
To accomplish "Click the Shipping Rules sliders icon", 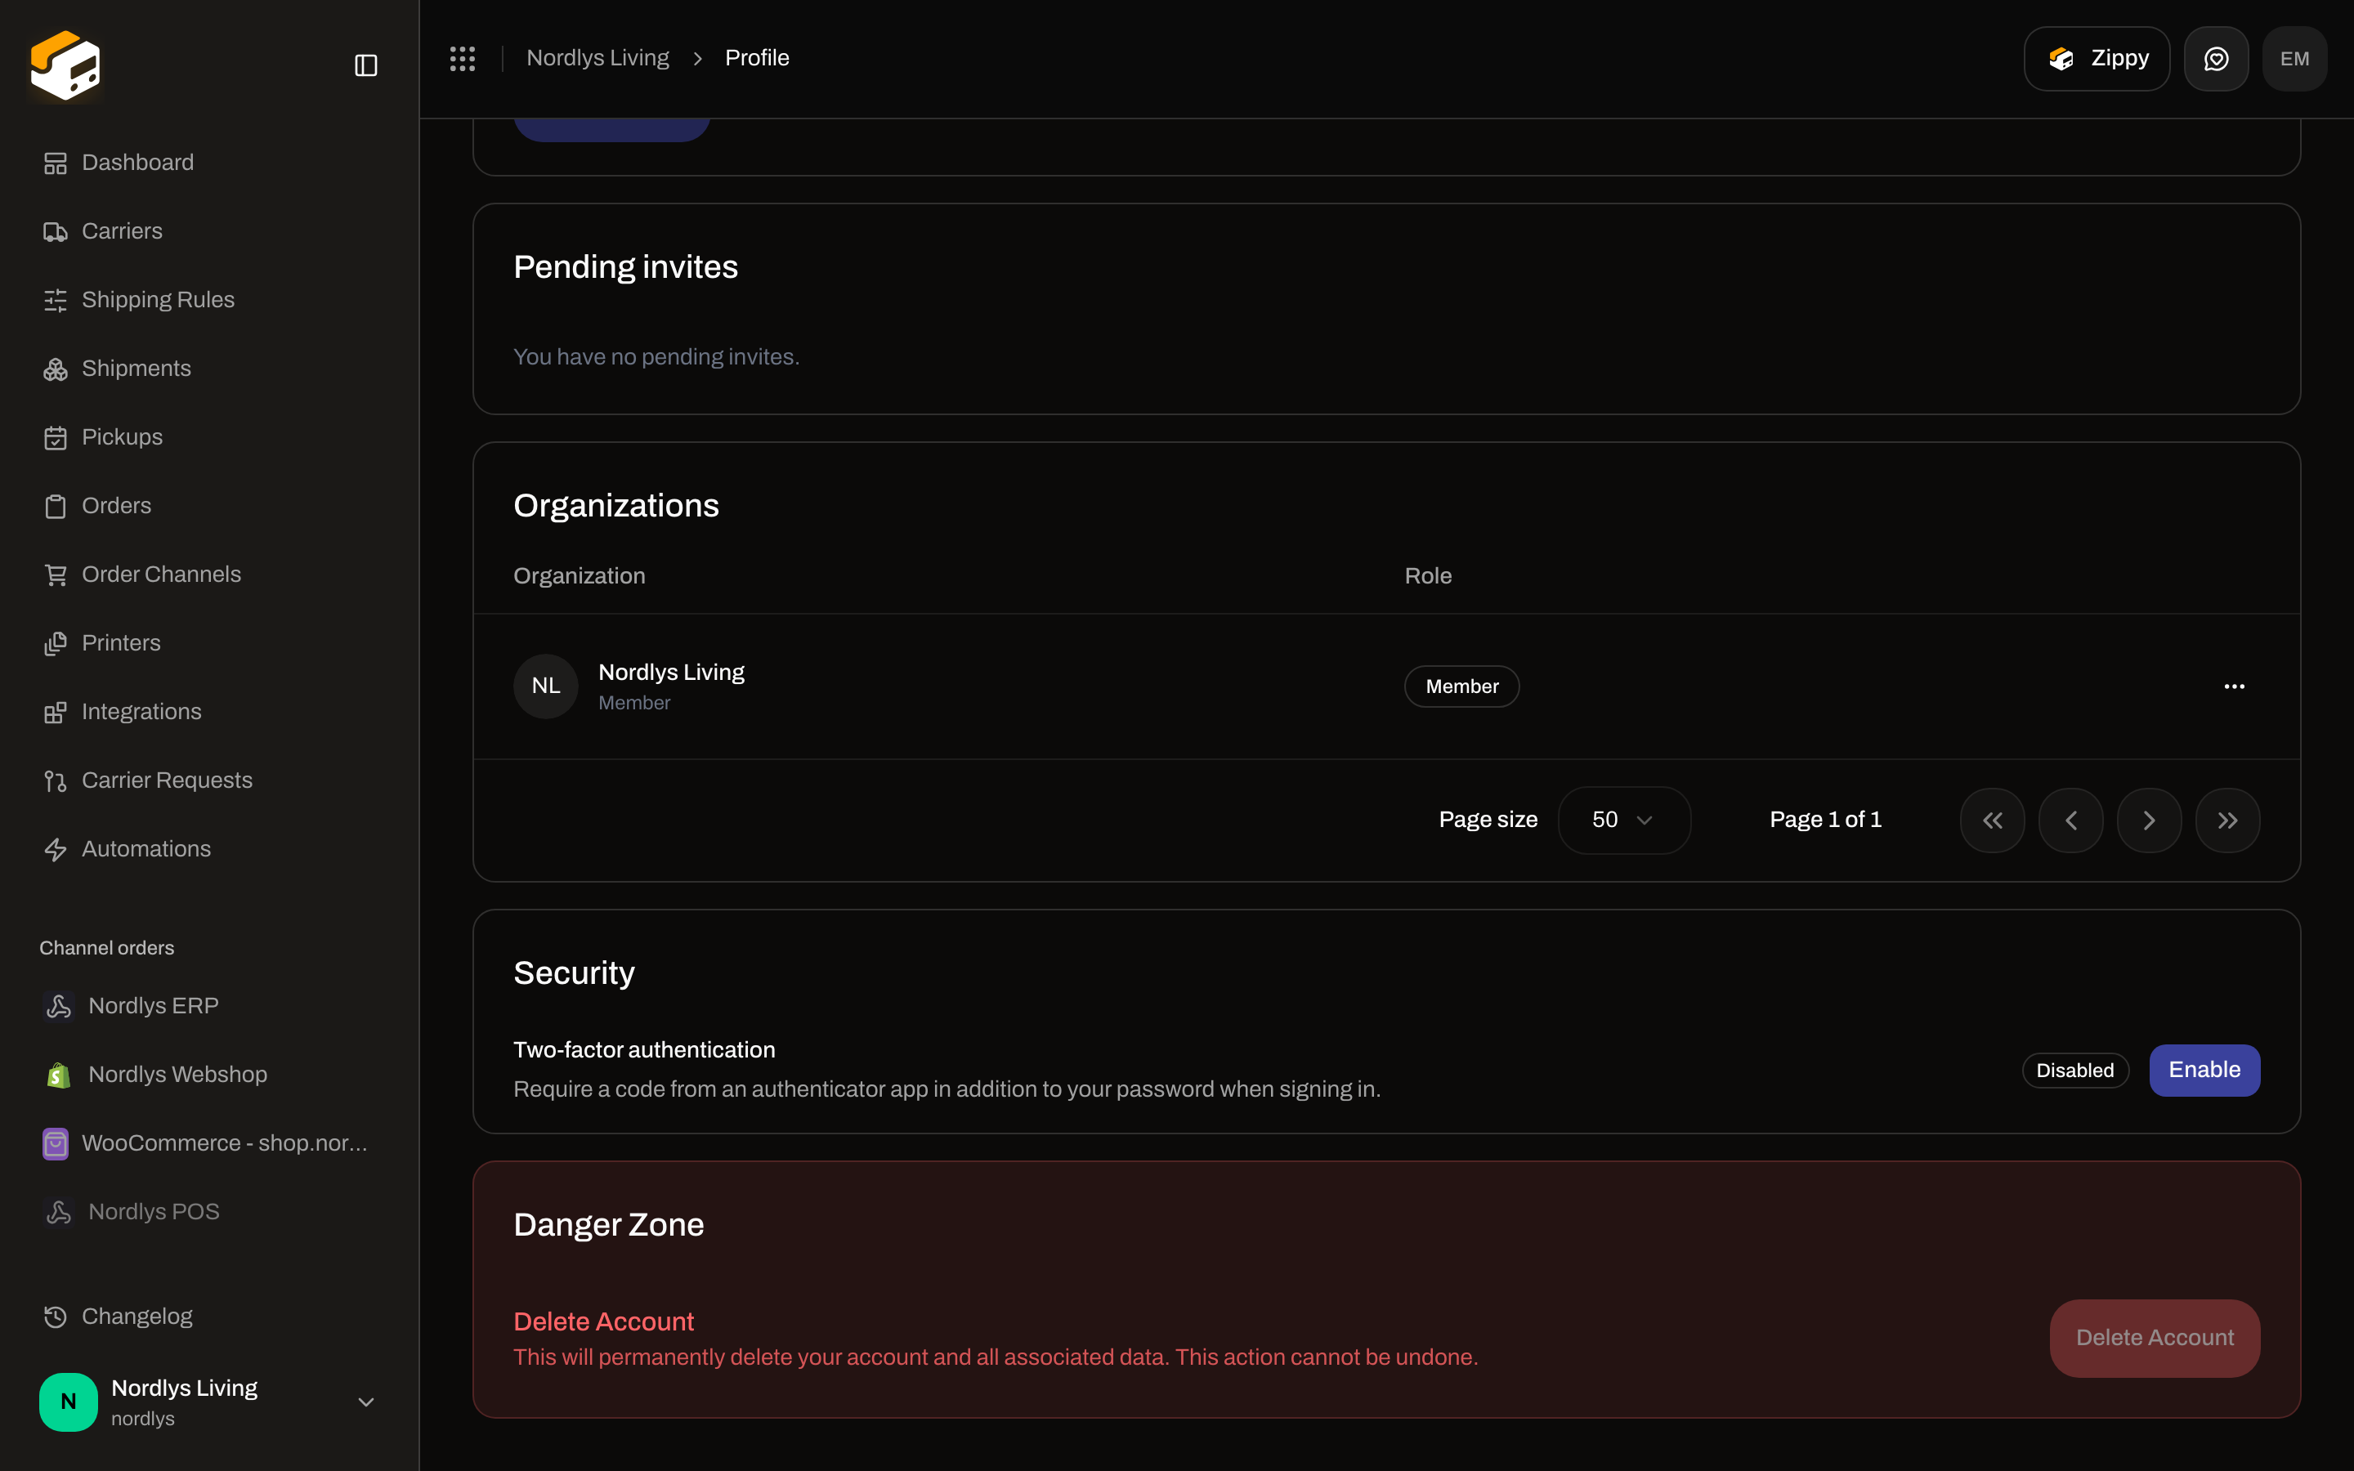I will [56, 301].
